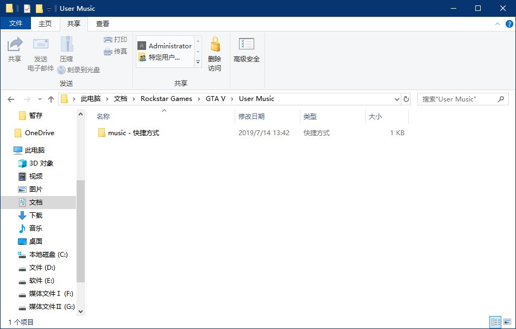Screen dimensions: 516x329
Task: Expand the share-with user list gallery
Action: coord(198,62)
